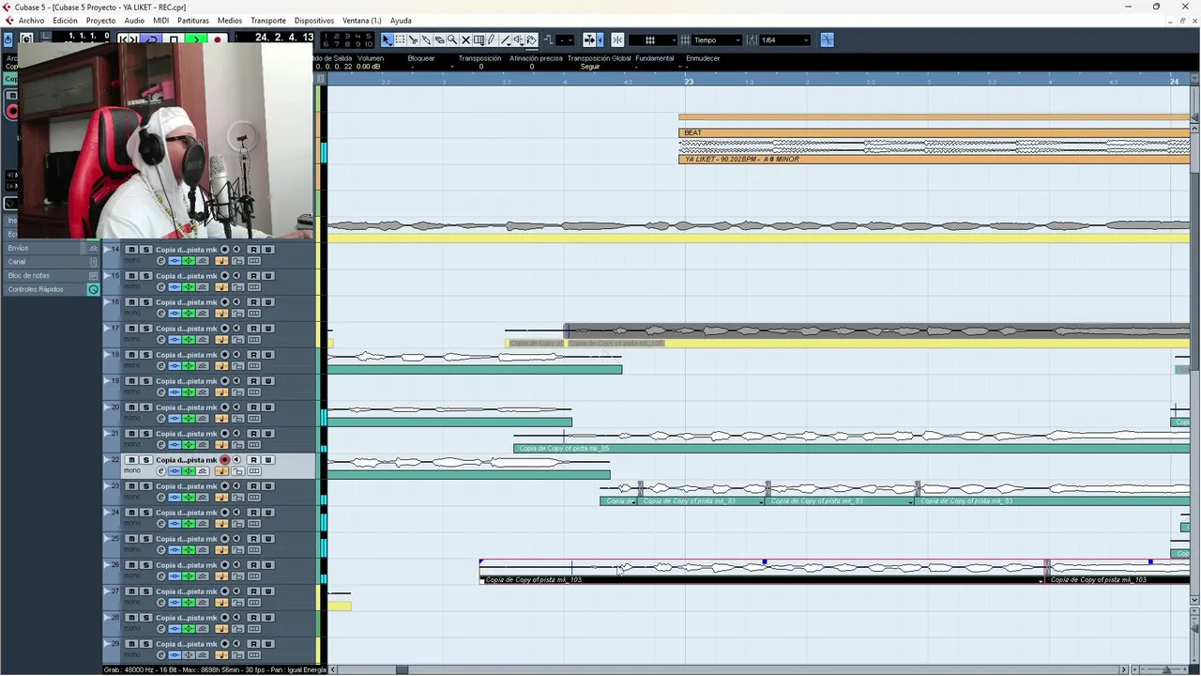Select the BEAT audio event
The image size is (1201, 676).
[x=934, y=146]
